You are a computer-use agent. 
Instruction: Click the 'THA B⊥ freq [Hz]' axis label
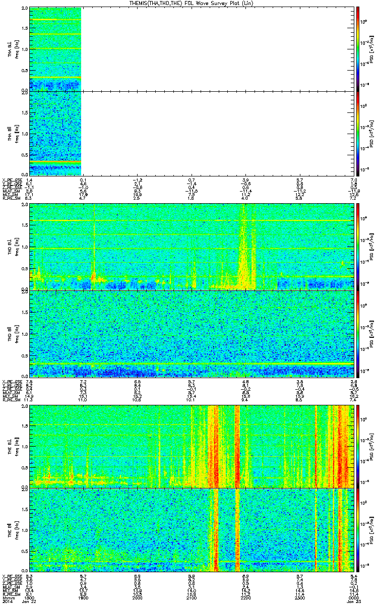coord(13,49)
